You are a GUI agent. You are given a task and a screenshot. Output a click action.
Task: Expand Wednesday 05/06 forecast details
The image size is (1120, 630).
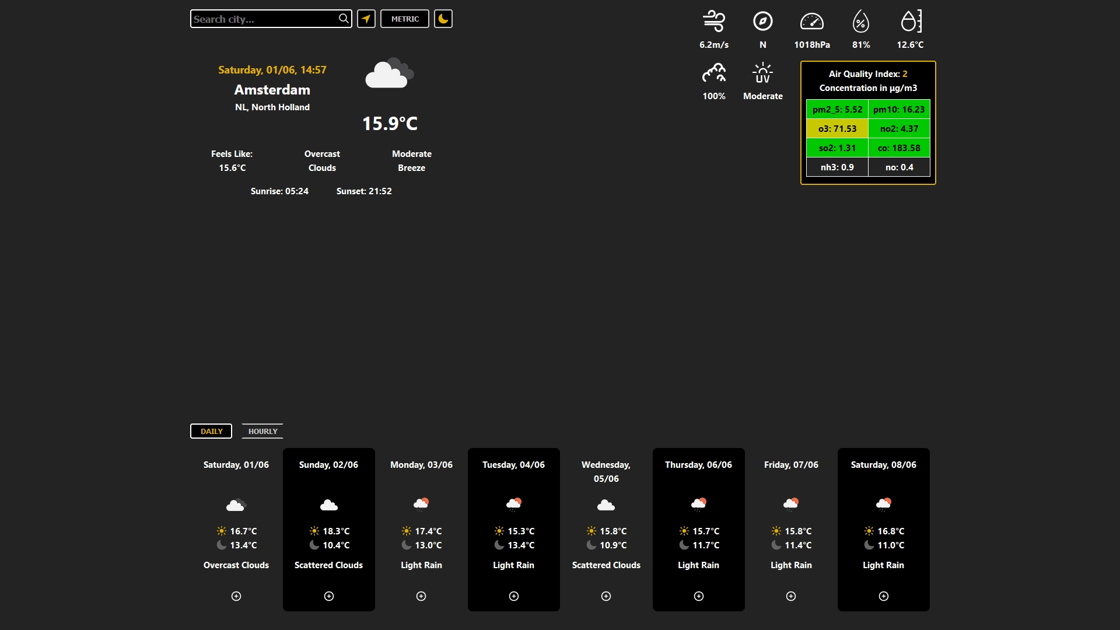point(606,596)
